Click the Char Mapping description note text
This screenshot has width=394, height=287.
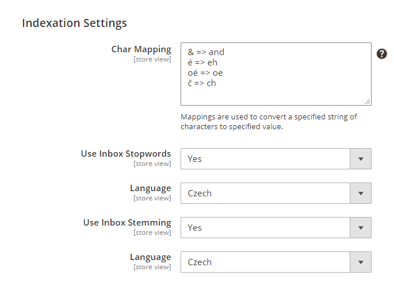point(269,122)
